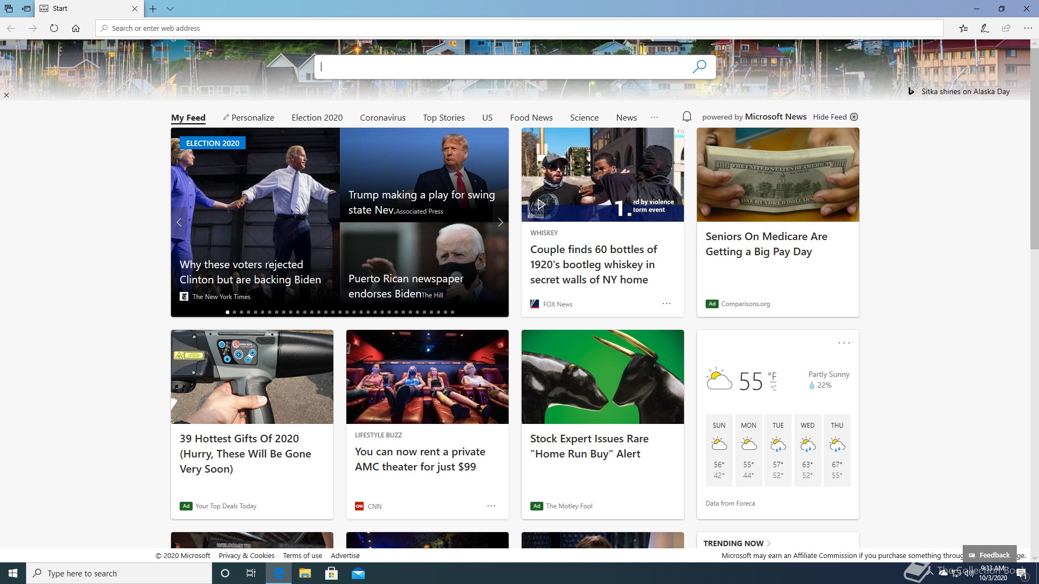Open 39 Hottest Gifts thumbnail
1039x584 pixels.
coord(252,377)
